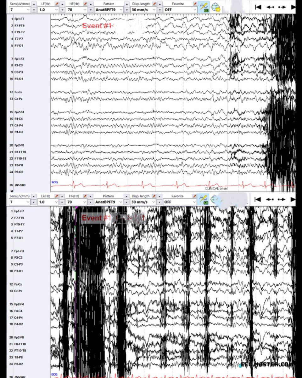Click the Disp. length pencil icon in lower window
Screen dimensions: 302x378
154,196
